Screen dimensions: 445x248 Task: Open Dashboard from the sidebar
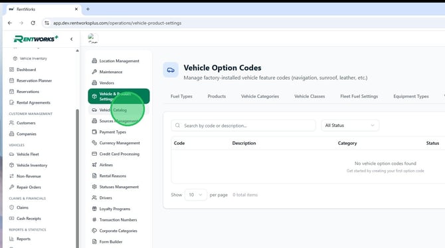tap(26, 70)
